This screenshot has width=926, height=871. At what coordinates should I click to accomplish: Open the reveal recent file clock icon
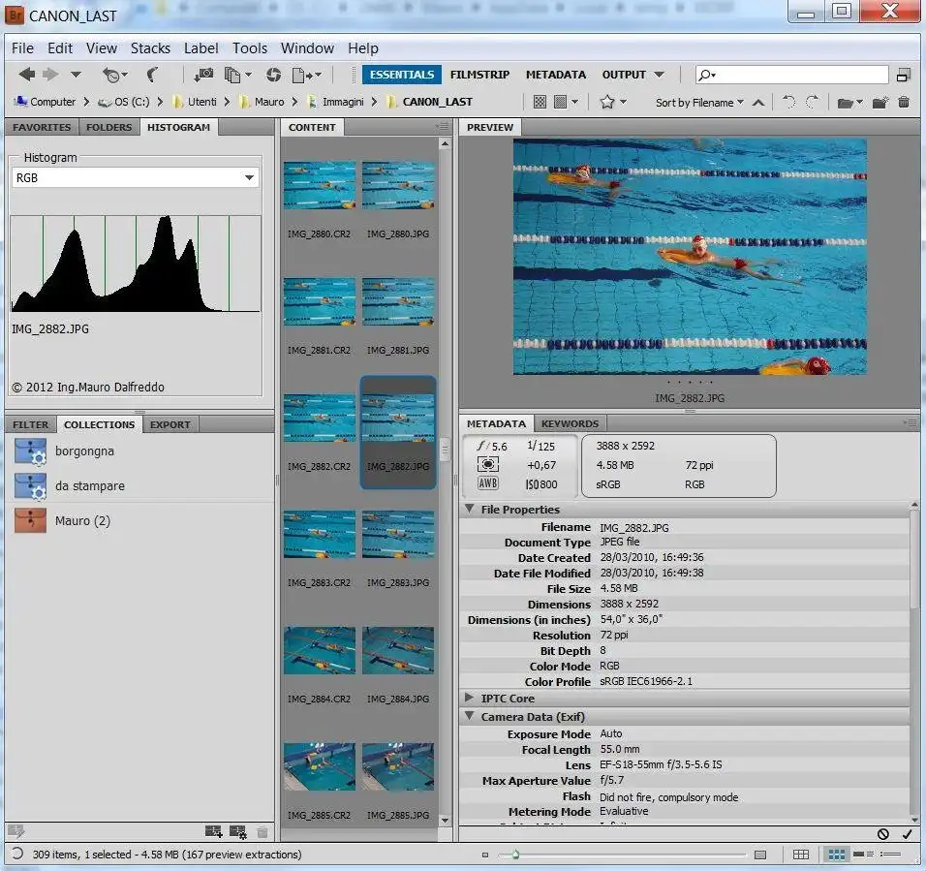[111, 75]
